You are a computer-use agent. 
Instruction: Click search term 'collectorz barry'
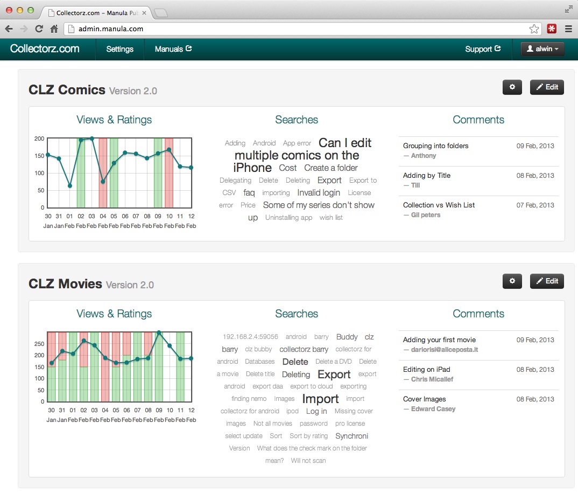(x=304, y=349)
